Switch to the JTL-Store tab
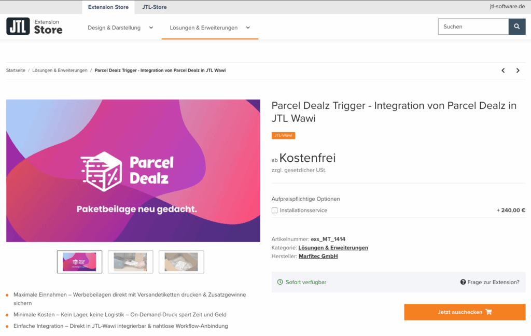This screenshot has height=336, width=531. point(155,7)
